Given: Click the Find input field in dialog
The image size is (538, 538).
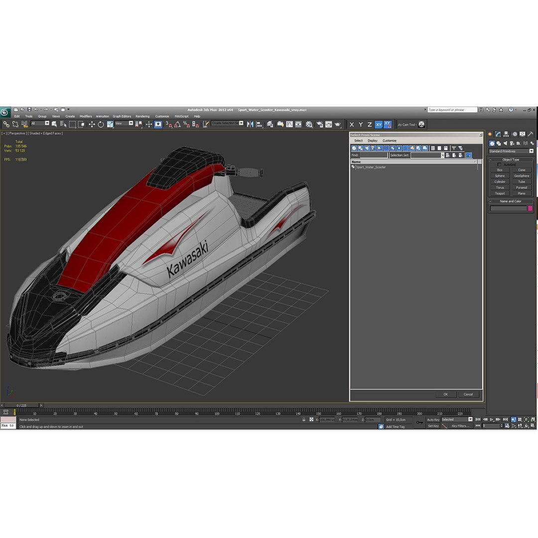Looking at the screenshot, I should tap(373, 155).
